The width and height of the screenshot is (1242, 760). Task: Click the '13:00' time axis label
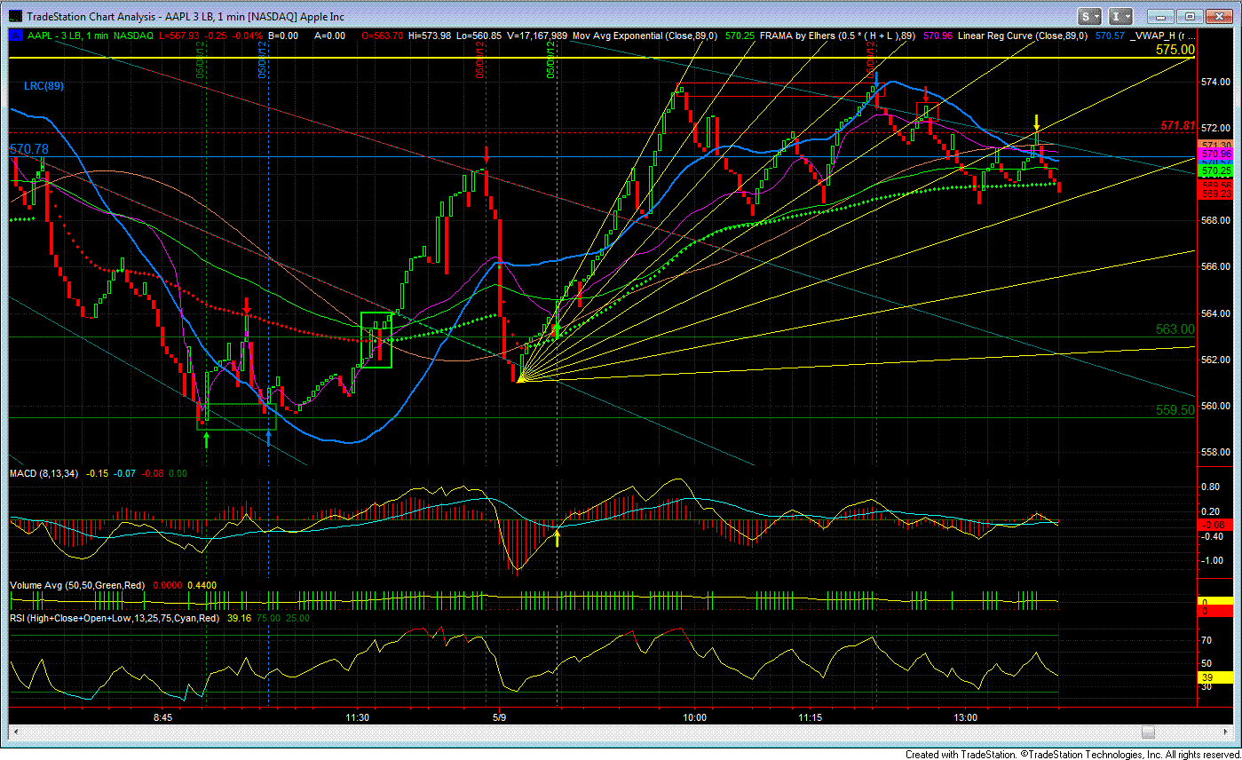965,716
